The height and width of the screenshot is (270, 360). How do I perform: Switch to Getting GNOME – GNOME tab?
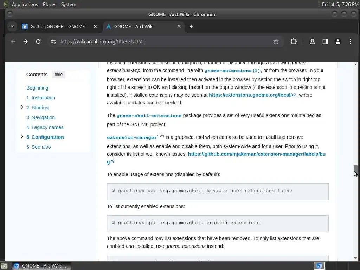(58, 26)
